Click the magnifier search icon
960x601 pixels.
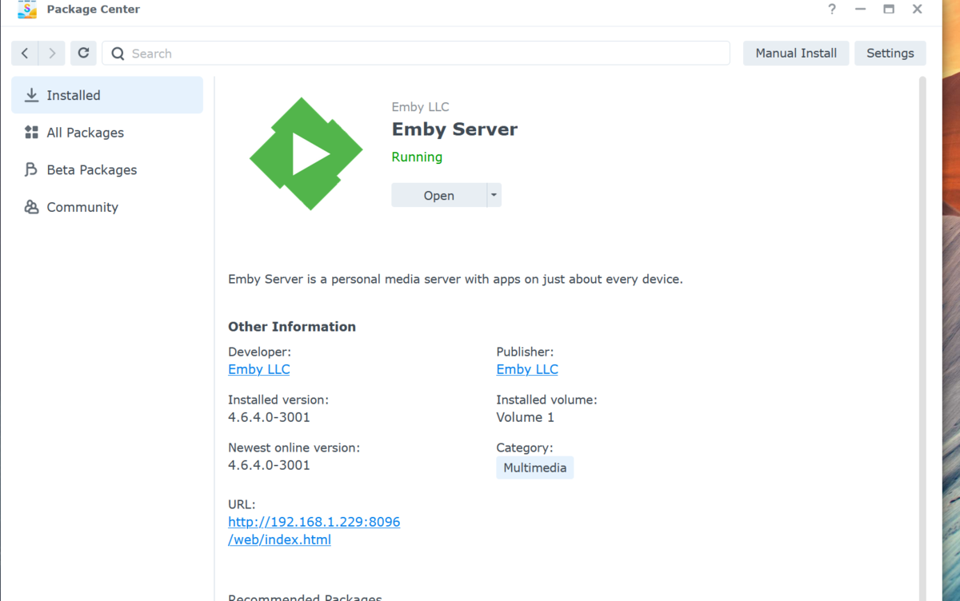[x=118, y=54]
